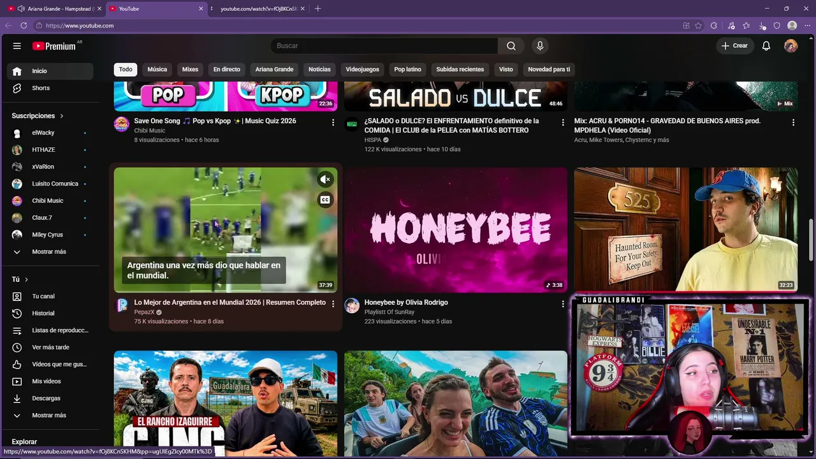Select the Novedad para ti chip
This screenshot has width=816, height=459.
pyautogui.click(x=549, y=69)
